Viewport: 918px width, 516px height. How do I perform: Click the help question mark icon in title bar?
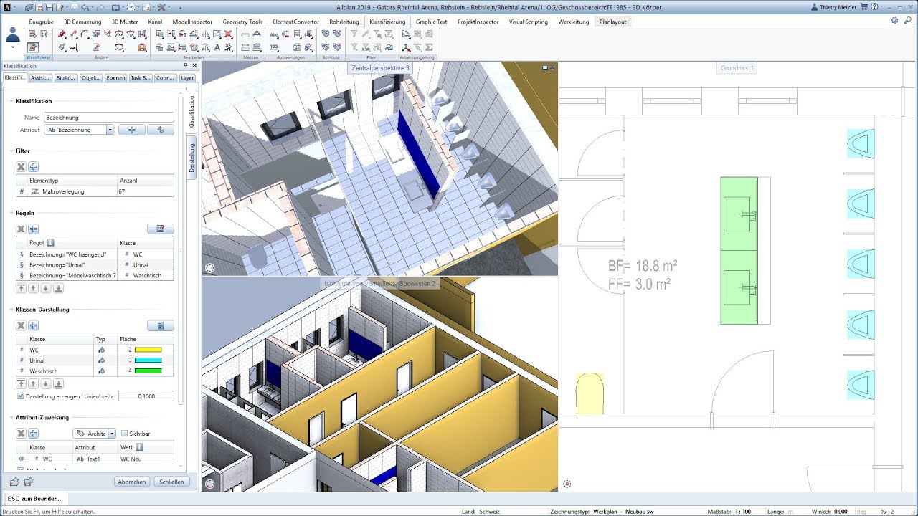tap(872, 7)
